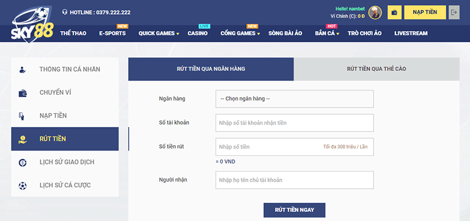The height and width of the screenshot is (221, 470).
Task: Select LỊCH SỬ GIAO DỊCH in sidebar
Action: pyautogui.click(x=65, y=162)
